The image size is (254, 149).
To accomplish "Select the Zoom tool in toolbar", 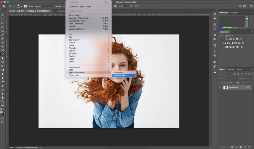I will click(x=2, y=101).
